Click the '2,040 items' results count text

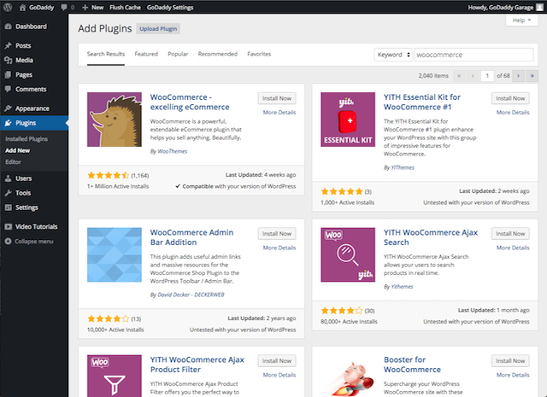(433, 76)
